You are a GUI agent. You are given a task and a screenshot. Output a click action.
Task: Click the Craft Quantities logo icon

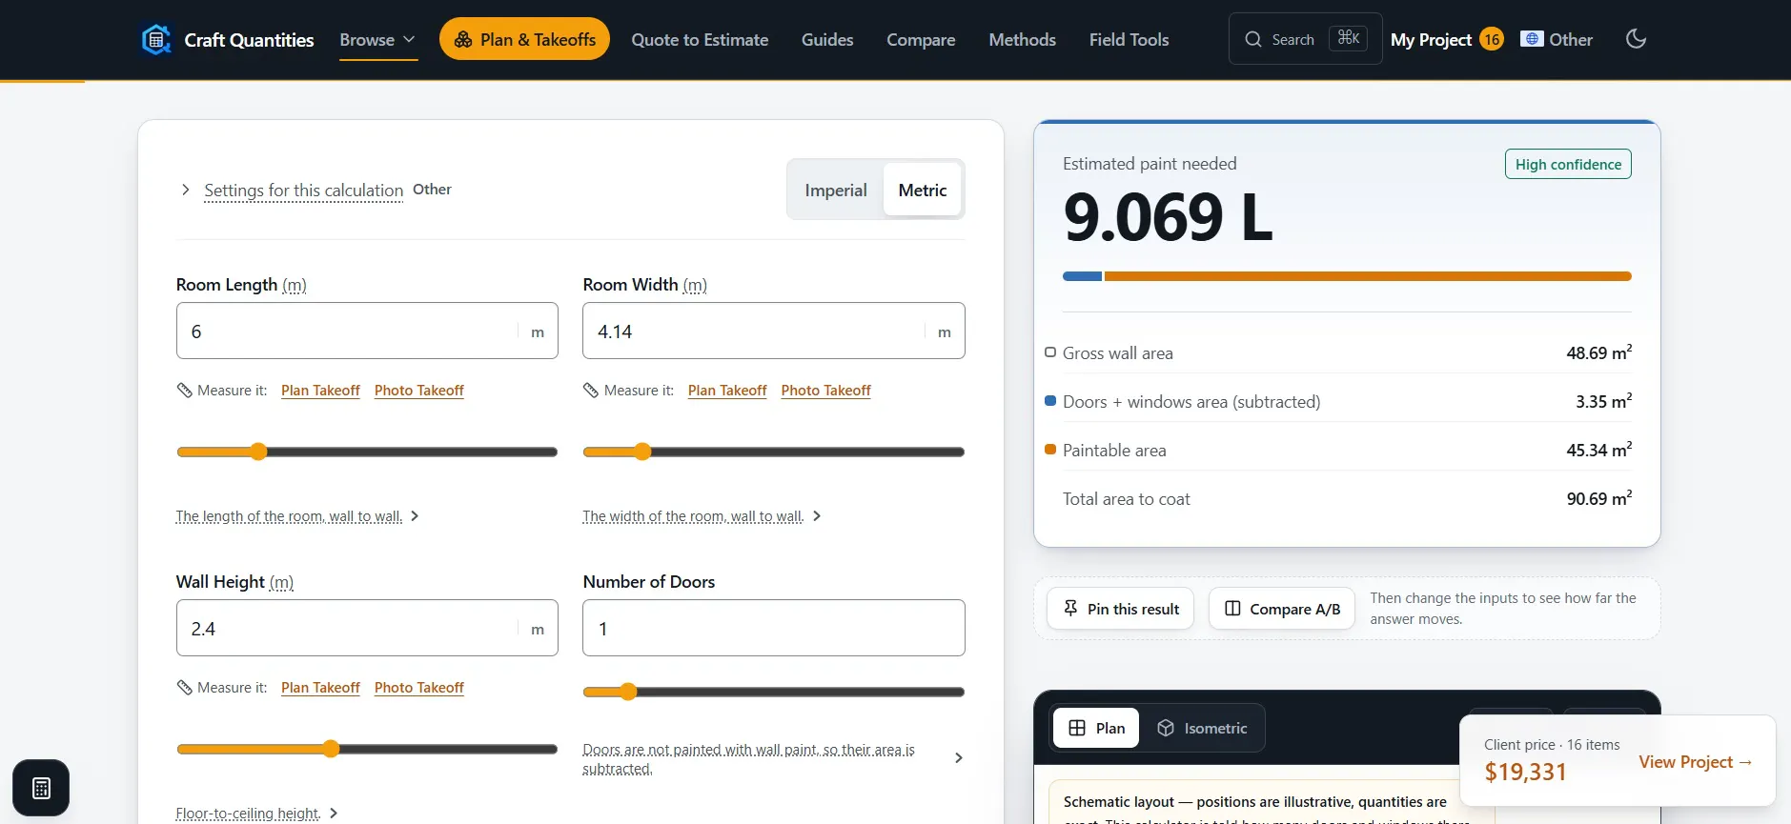(x=155, y=40)
